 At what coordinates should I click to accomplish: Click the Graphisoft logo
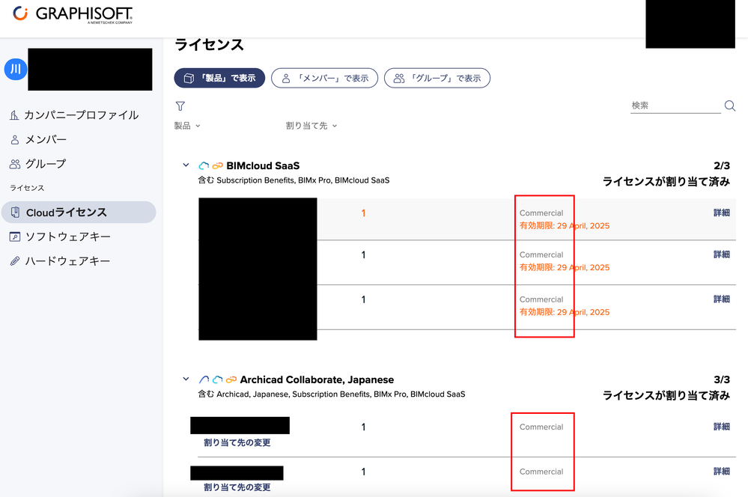(73, 14)
